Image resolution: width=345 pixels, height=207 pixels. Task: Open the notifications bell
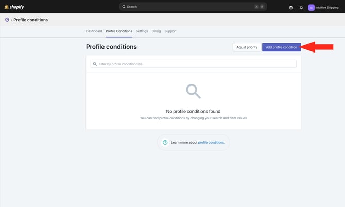[x=301, y=8]
